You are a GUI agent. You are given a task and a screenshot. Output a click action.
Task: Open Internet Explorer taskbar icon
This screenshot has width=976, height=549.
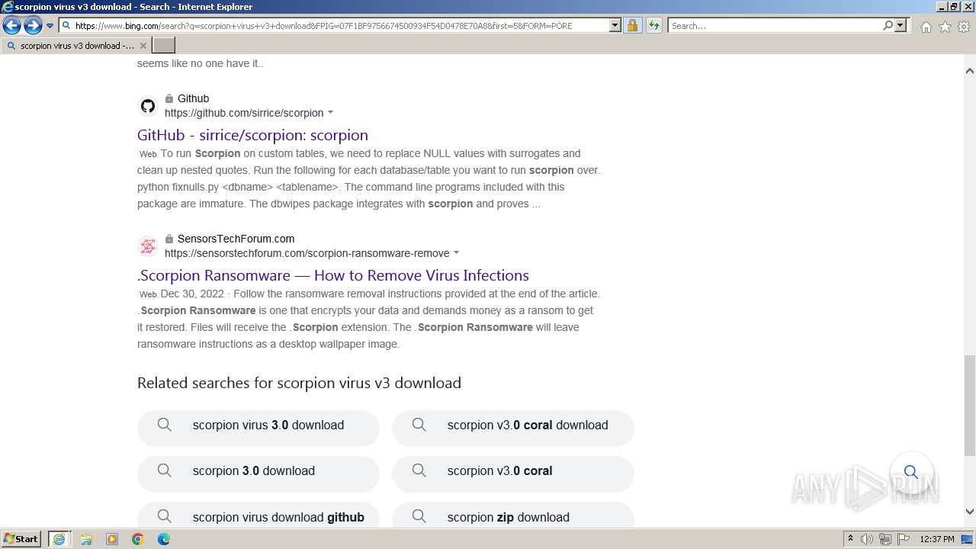pos(59,539)
